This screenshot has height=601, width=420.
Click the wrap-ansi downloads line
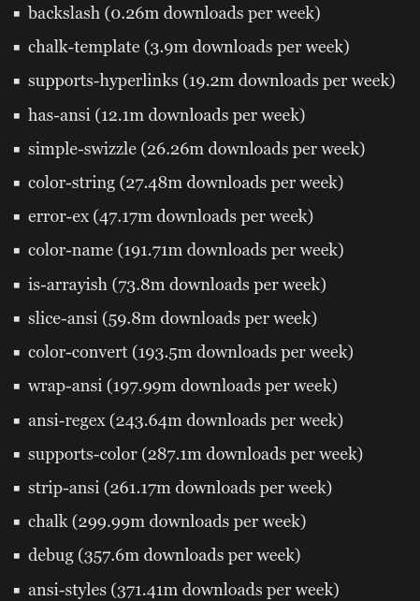point(182,386)
